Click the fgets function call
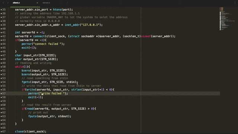 pos(26,82)
